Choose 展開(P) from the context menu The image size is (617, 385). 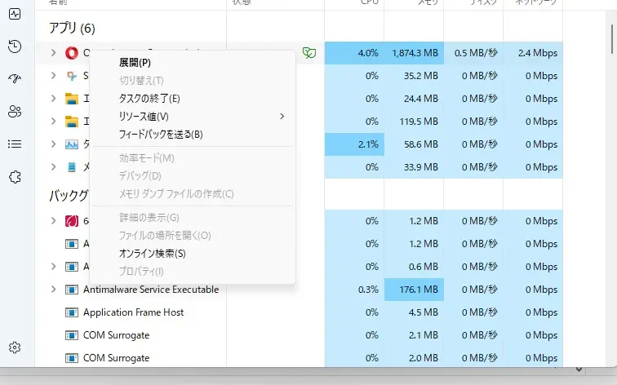(x=135, y=63)
